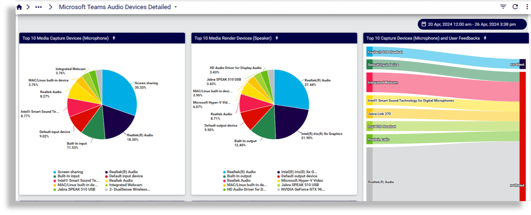This screenshot has width=531, height=215.
Task: Click the notRated feedback sankey node
Action: (522, 136)
